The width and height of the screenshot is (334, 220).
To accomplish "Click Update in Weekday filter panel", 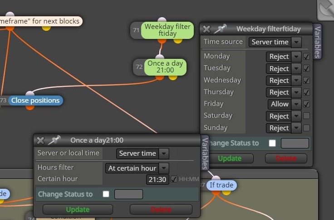I will [230, 158].
